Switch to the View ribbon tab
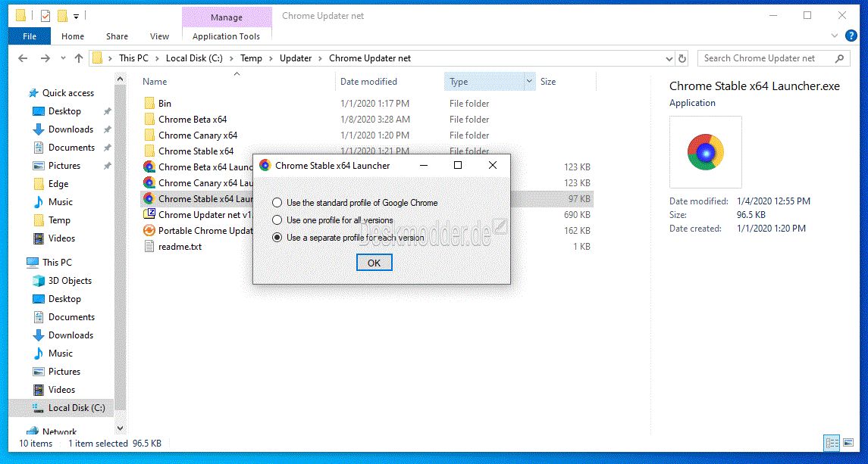Screen dimensions: 868x464 pyautogui.click(x=159, y=36)
